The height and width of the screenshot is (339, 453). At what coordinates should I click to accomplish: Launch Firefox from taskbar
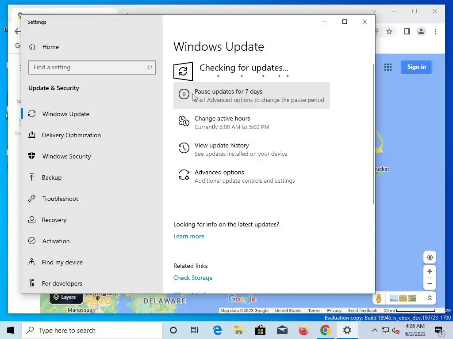tap(303, 330)
